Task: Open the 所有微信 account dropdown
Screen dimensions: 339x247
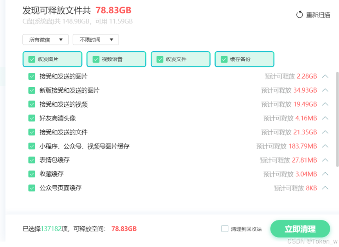Action: [46, 40]
